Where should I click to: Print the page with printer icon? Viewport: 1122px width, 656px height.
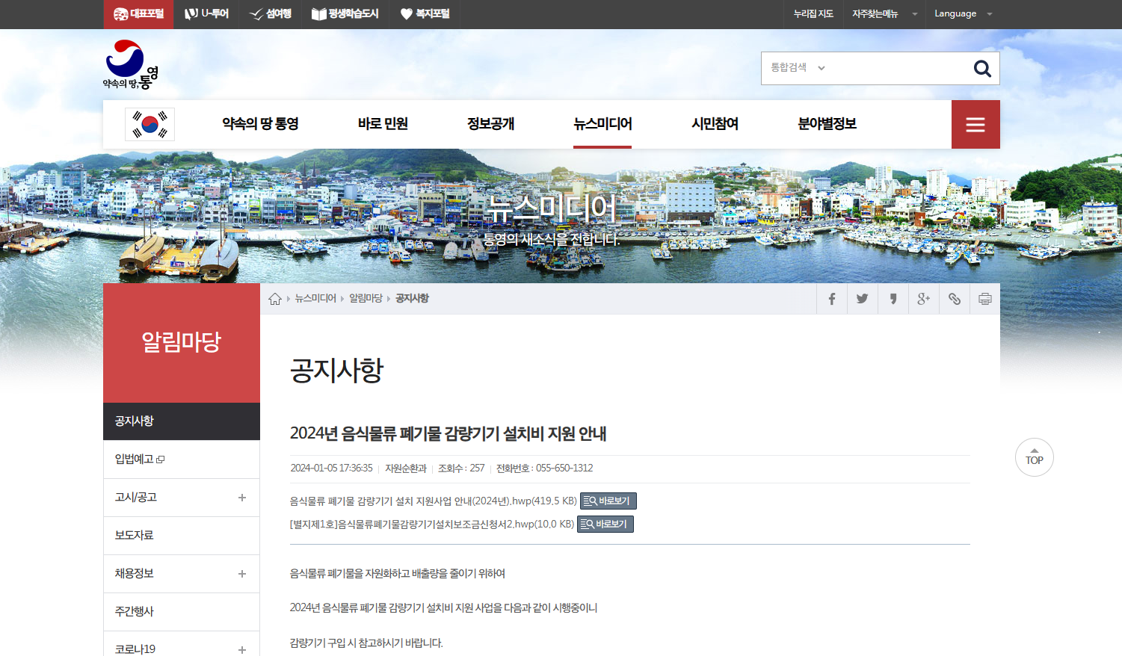985,299
